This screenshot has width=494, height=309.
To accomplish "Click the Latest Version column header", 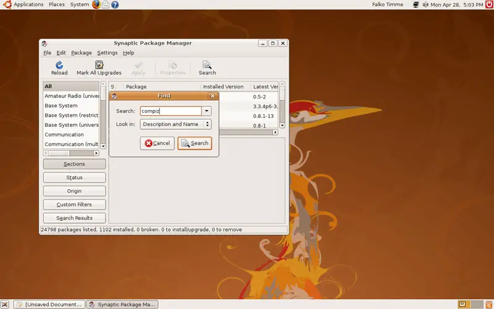I will pos(265,87).
